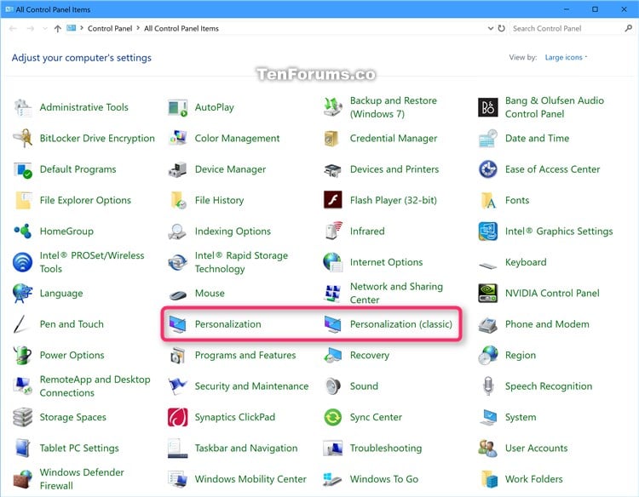Open the Work Folders icon
The height and width of the screenshot is (497, 639).
488,479
